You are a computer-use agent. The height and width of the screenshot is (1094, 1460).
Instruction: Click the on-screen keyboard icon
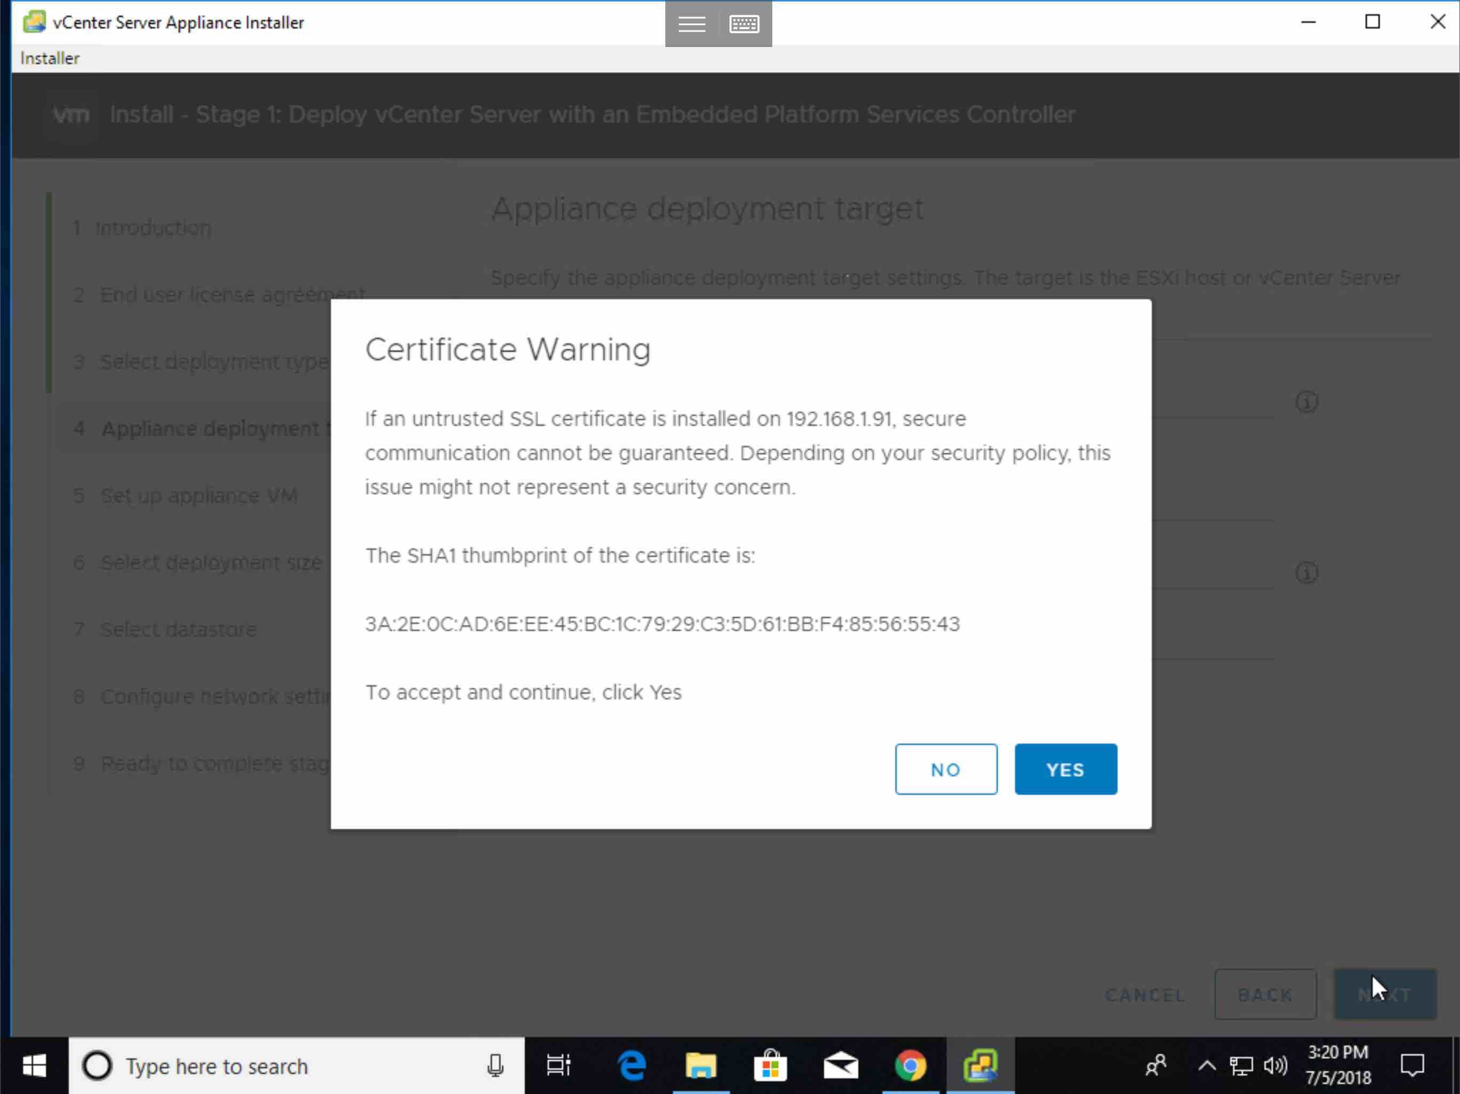(x=744, y=24)
